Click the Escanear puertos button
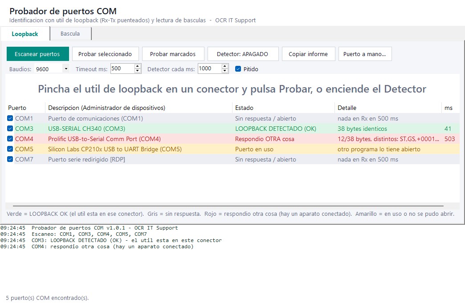The height and width of the screenshot is (303, 465). coord(38,54)
